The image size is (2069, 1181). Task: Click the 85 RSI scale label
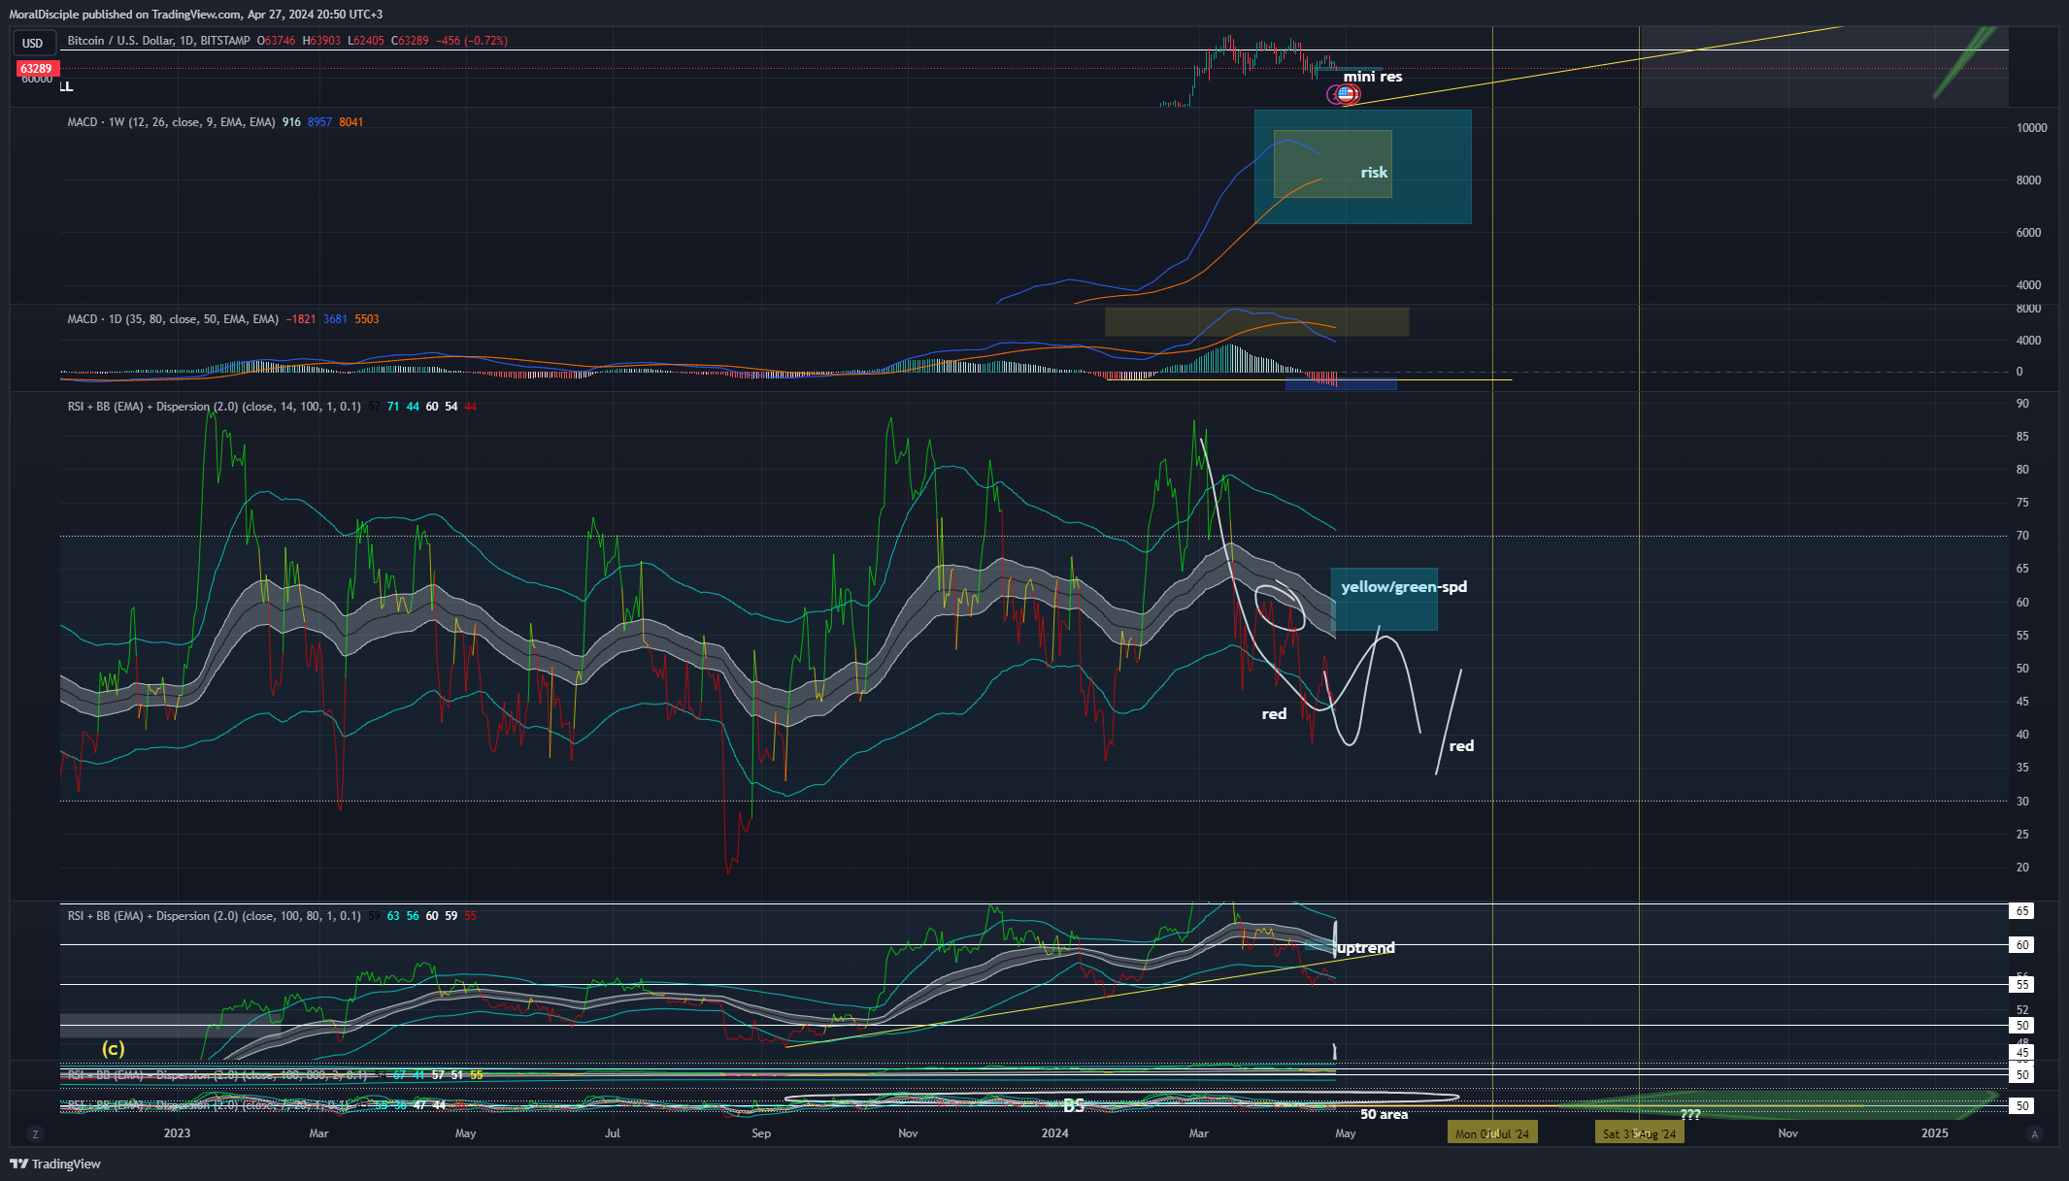(x=2022, y=437)
